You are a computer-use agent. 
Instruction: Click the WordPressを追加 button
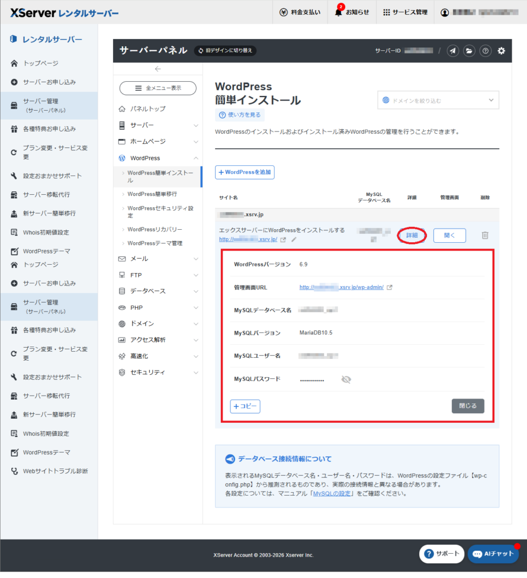click(x=245, y=172)
